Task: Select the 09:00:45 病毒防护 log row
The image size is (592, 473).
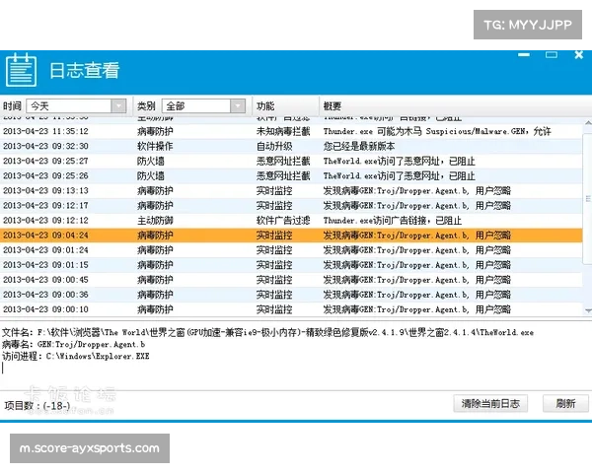Action: point(296,280)
